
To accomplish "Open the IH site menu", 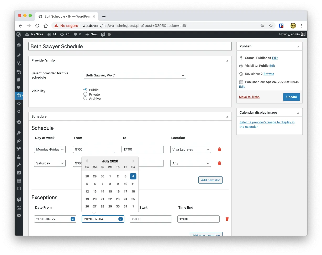I will point(52,34).
